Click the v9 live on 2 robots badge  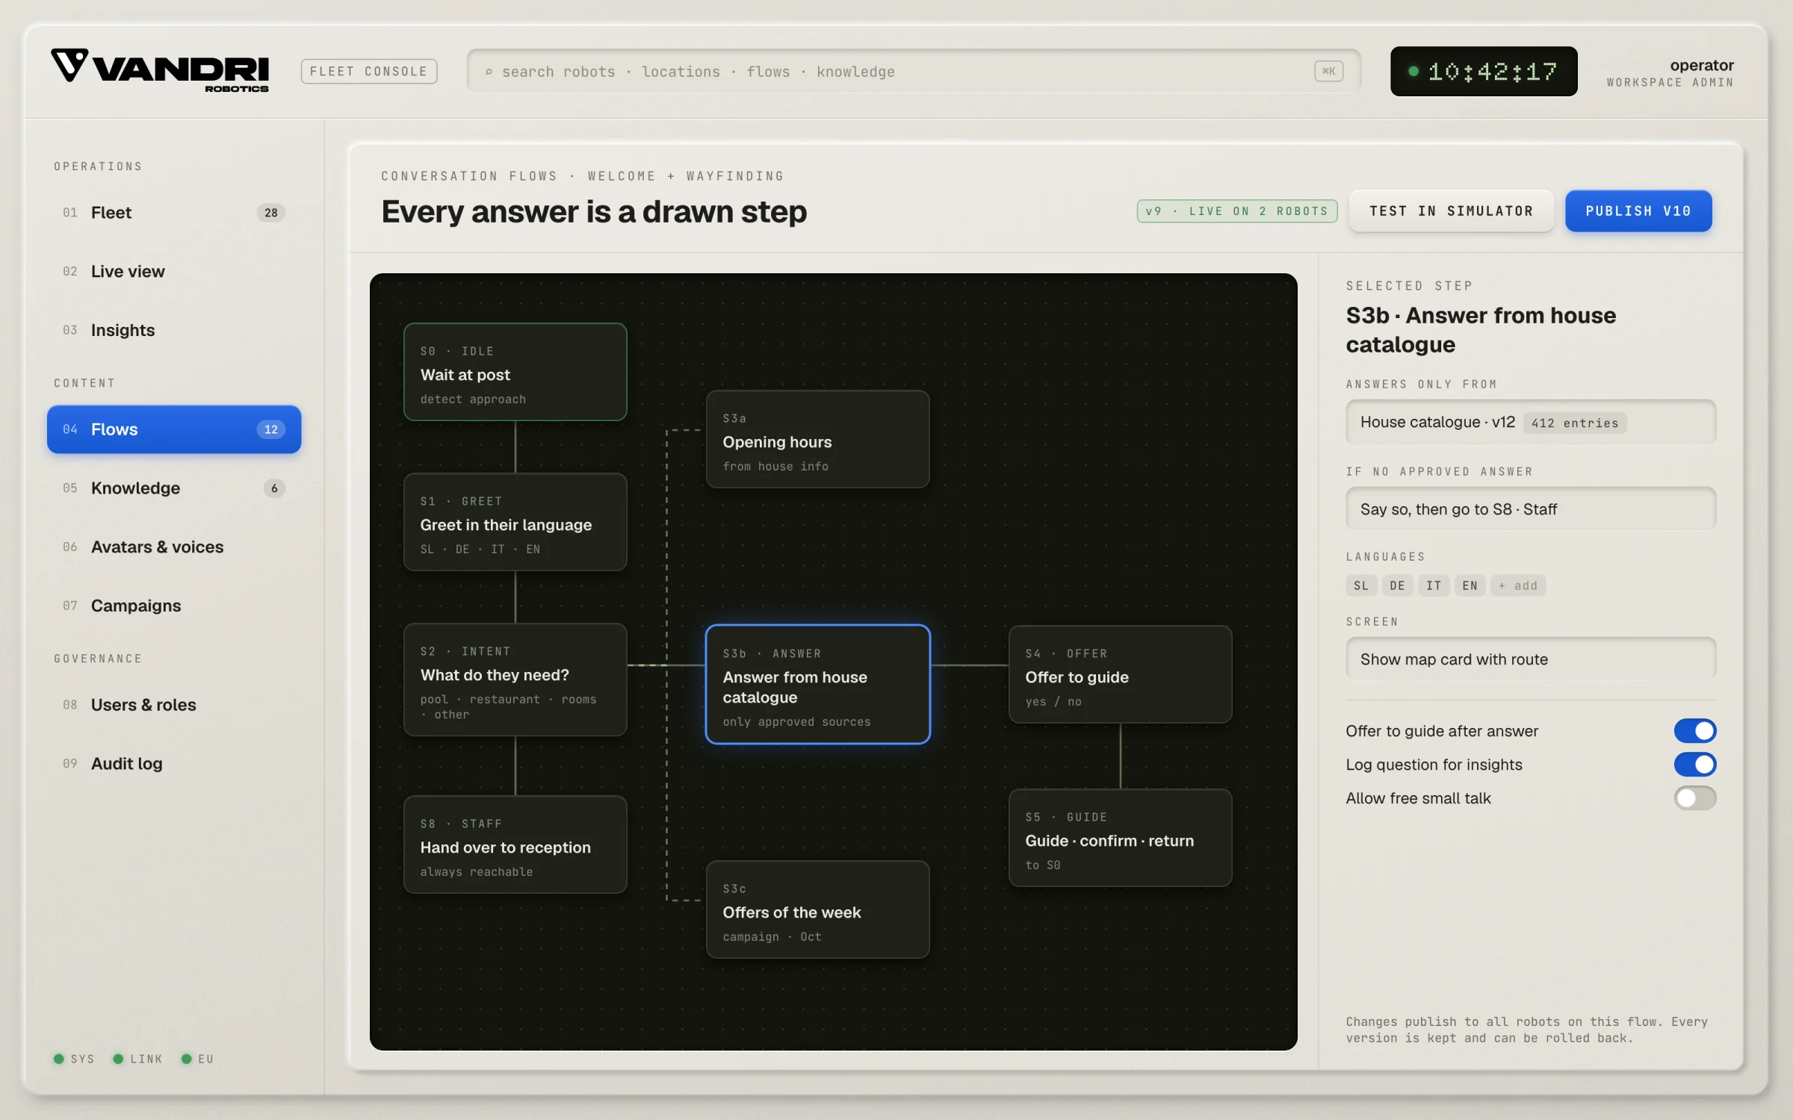coord(1236,211)
